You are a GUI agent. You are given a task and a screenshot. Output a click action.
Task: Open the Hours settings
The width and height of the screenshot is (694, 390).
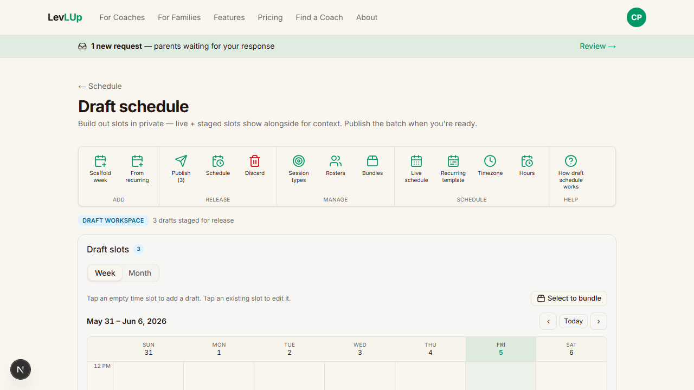tap(527, 166)
